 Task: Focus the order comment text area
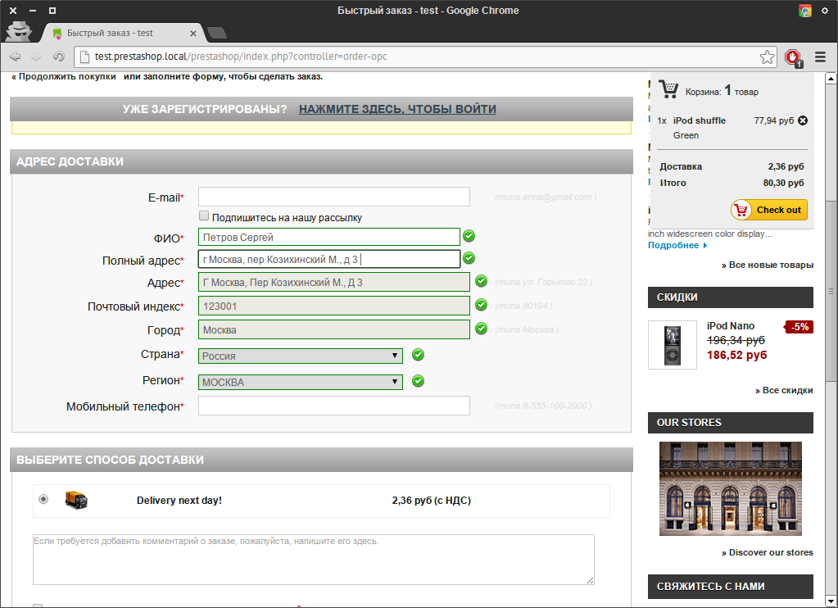tap(313, 560)
